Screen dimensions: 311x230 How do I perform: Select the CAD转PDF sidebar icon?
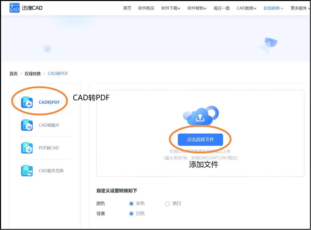point(27,102)
